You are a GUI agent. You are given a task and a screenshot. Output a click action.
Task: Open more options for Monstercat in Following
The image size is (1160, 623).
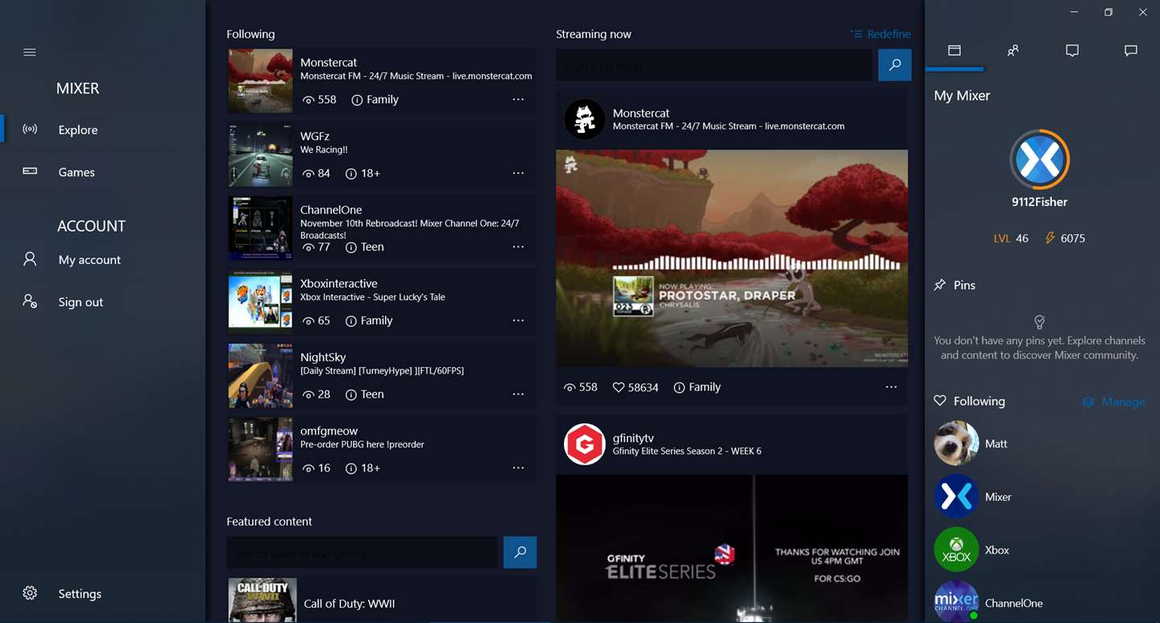click(518, 100)
